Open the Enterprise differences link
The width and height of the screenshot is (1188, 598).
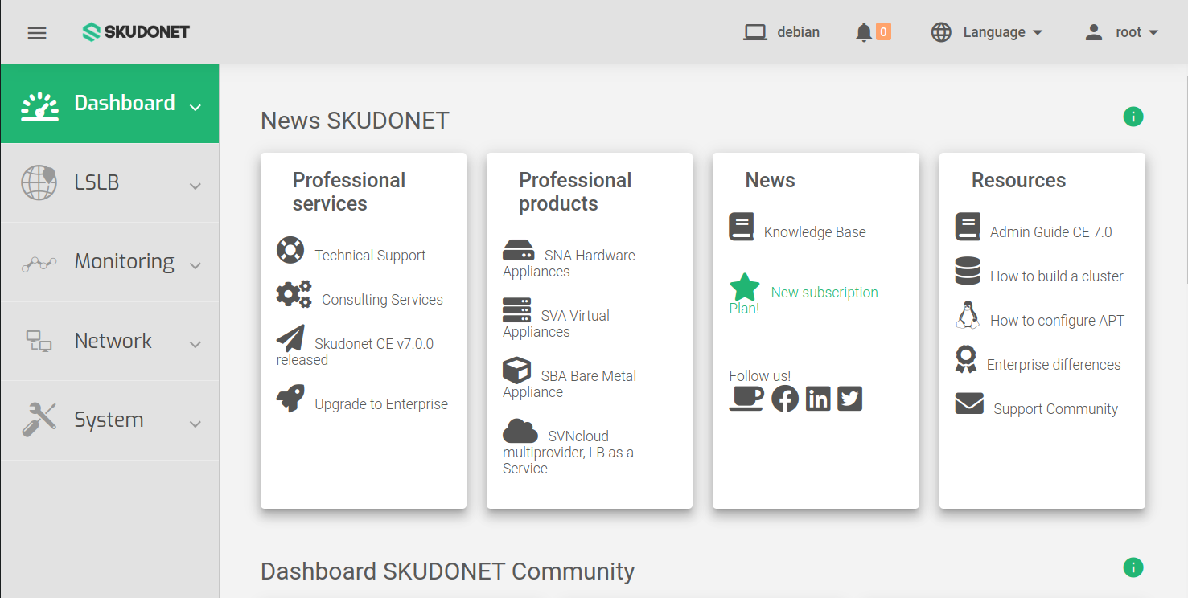pos(1054,365)
